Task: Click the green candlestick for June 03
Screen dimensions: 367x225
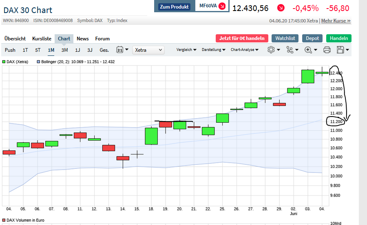Action: [308, 76]
